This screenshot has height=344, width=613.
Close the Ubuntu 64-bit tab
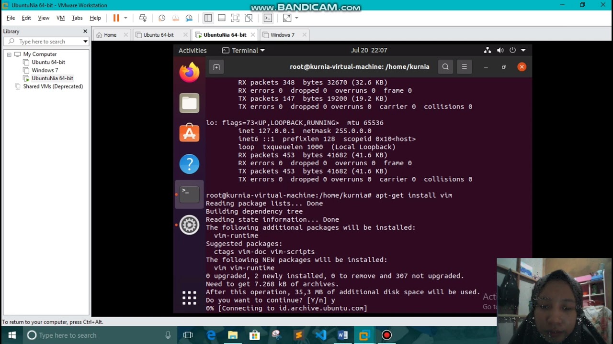pos(185,35)
